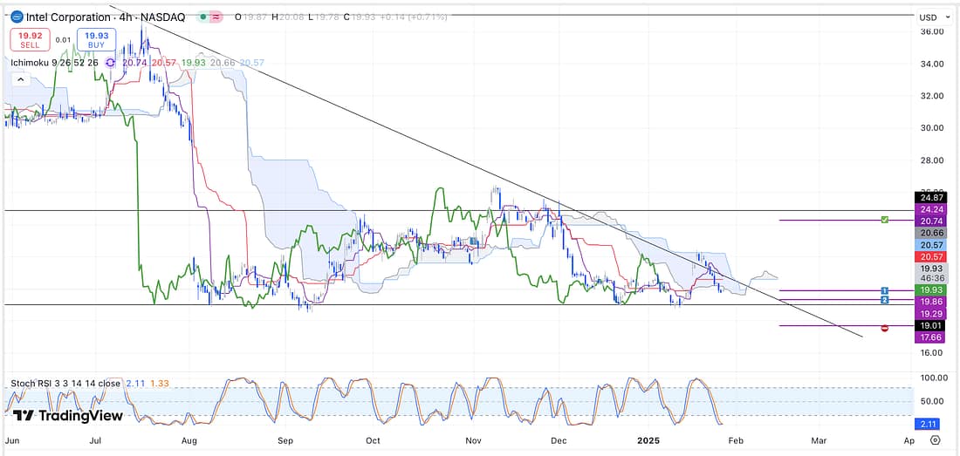Screen dimensions: 960x456
Task: Select the Ichimoku 9 26 52 26 indicator label
Action: click(56, 63)
